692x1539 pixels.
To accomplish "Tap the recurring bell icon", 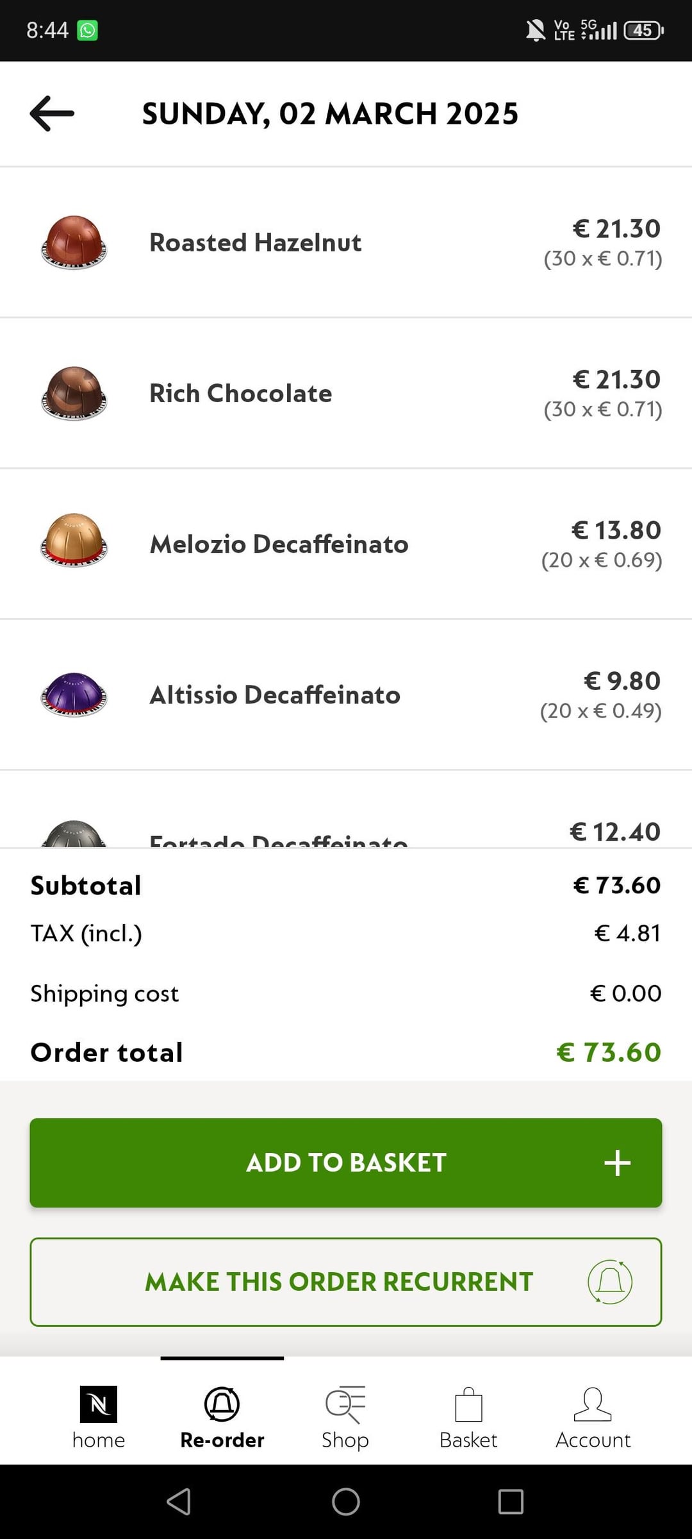I will (610, 1282).
